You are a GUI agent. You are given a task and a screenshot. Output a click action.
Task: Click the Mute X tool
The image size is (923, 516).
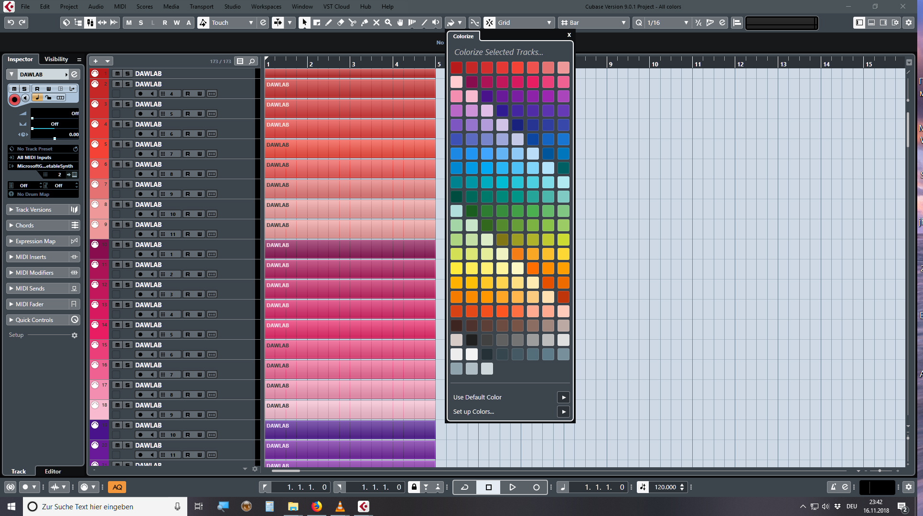pos(376,22)
